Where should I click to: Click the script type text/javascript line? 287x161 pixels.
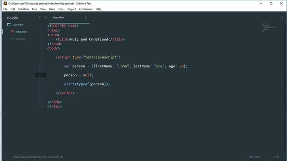[x=88, y=57]
